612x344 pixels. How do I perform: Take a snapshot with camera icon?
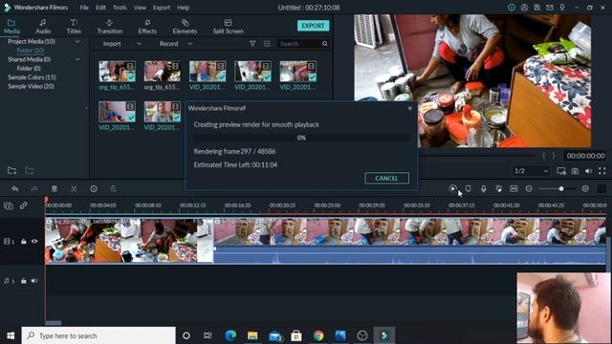pos(575,171)
